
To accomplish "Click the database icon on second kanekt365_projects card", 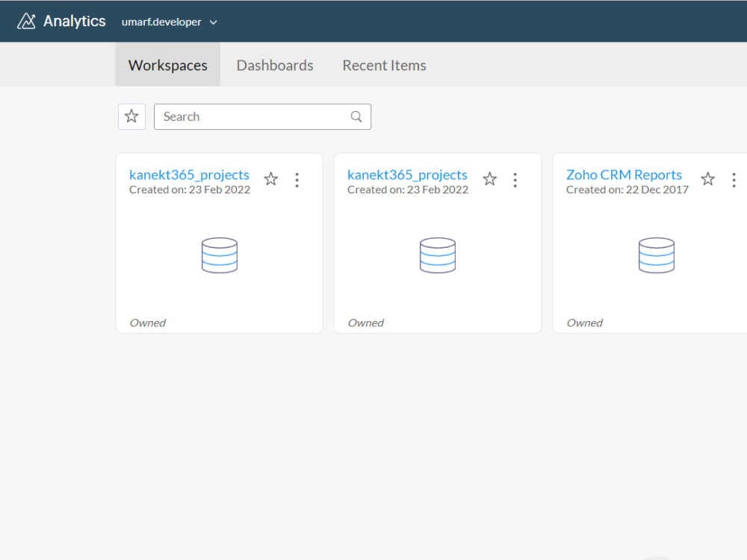I will tap(438, 255).
